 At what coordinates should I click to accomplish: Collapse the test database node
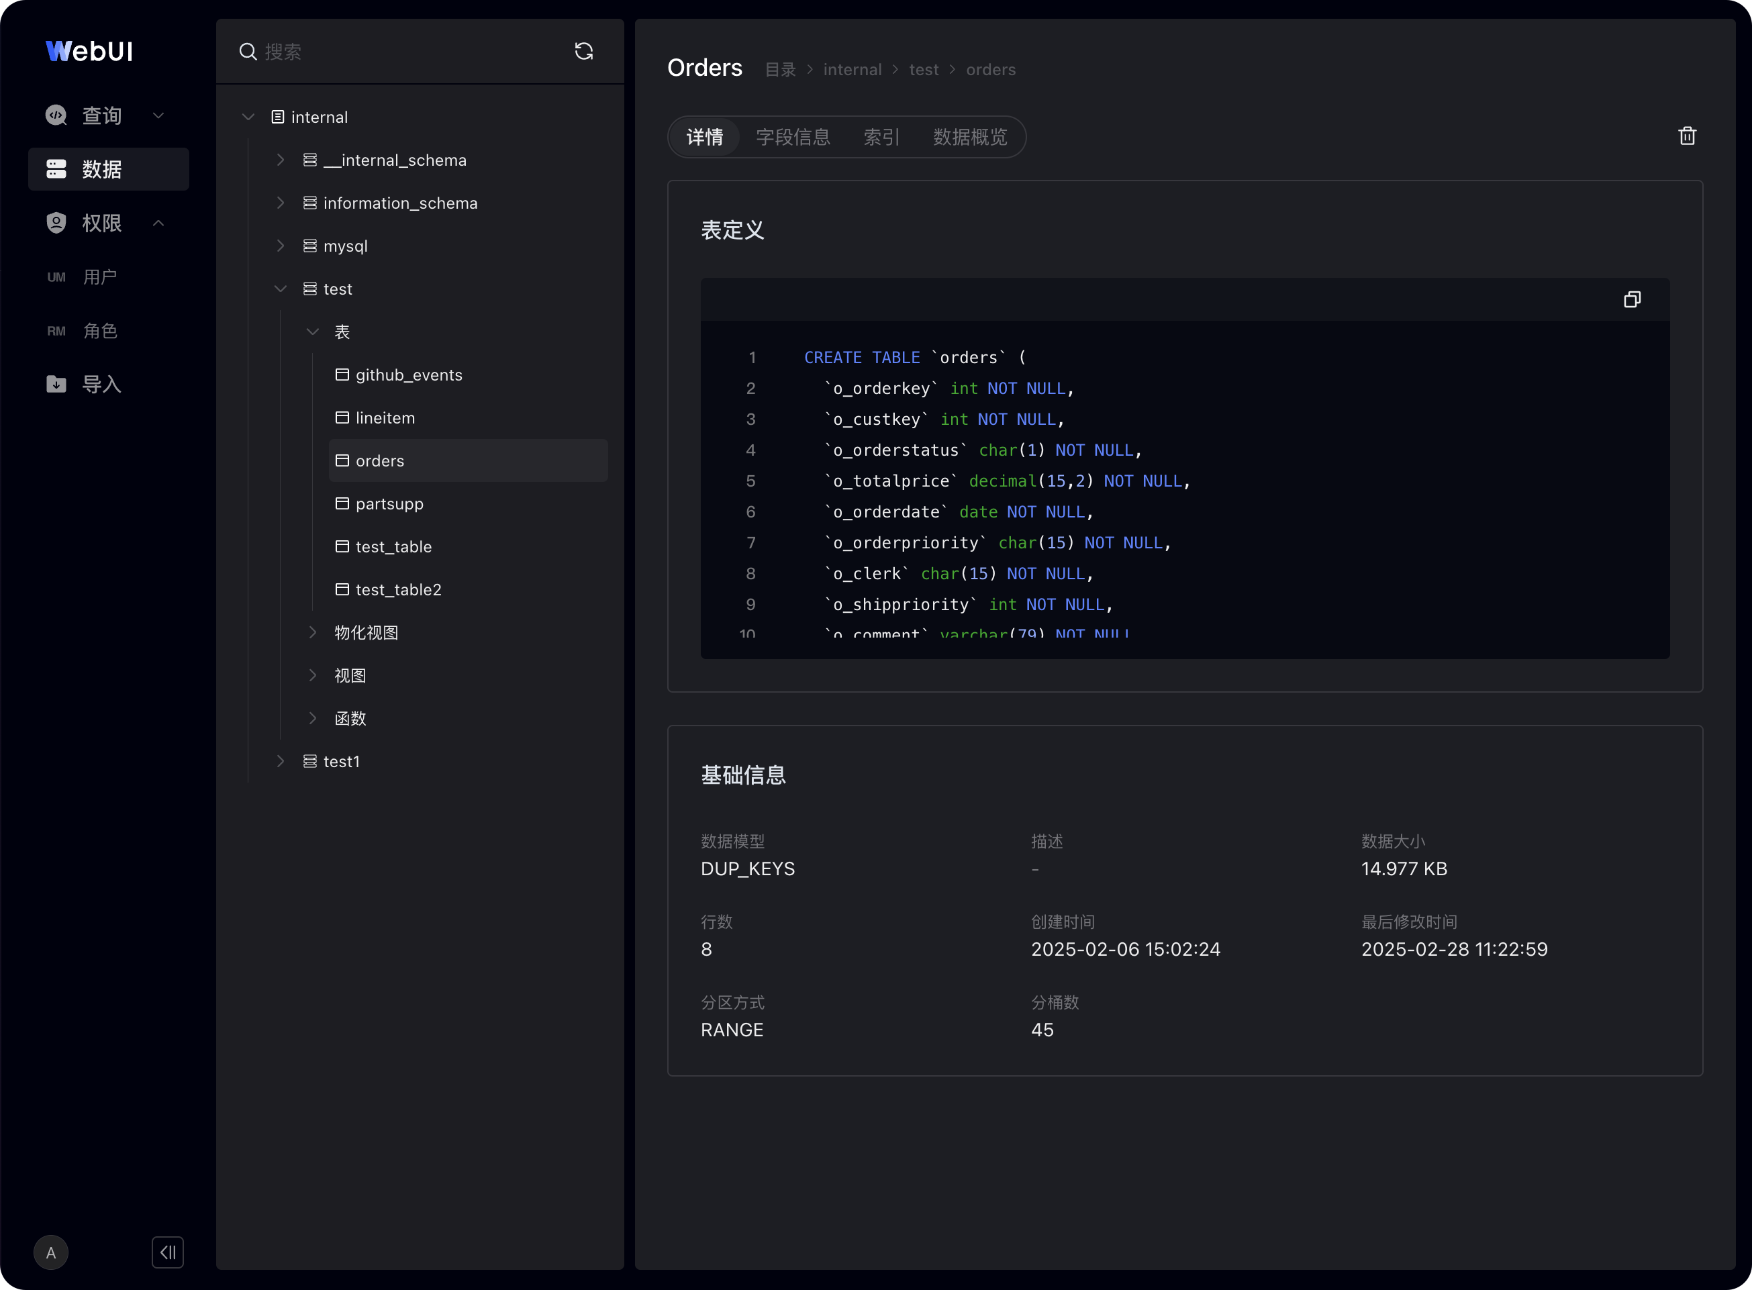pos(281,289)
